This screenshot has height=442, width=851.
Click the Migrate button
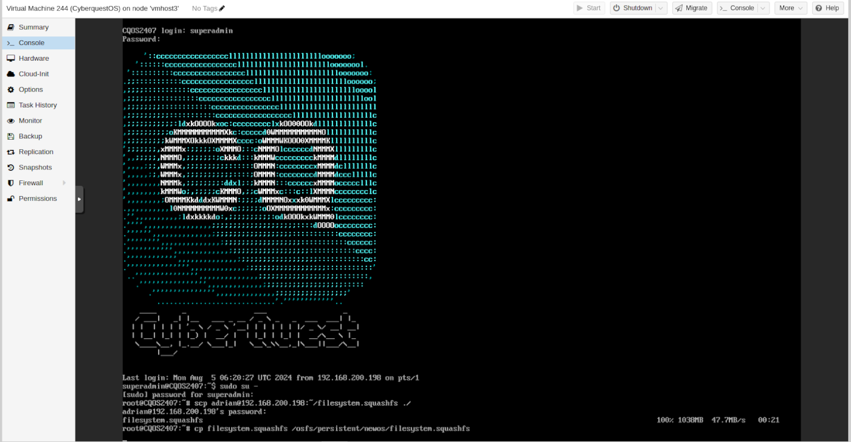coord(692,8)
